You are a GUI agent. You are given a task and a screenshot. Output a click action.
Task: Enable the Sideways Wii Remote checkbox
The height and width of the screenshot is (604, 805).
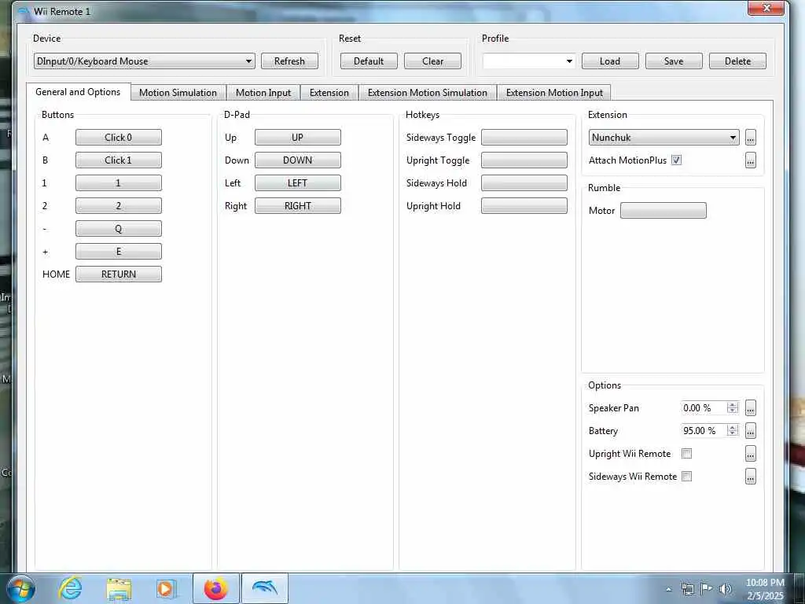tap(686, 476)
